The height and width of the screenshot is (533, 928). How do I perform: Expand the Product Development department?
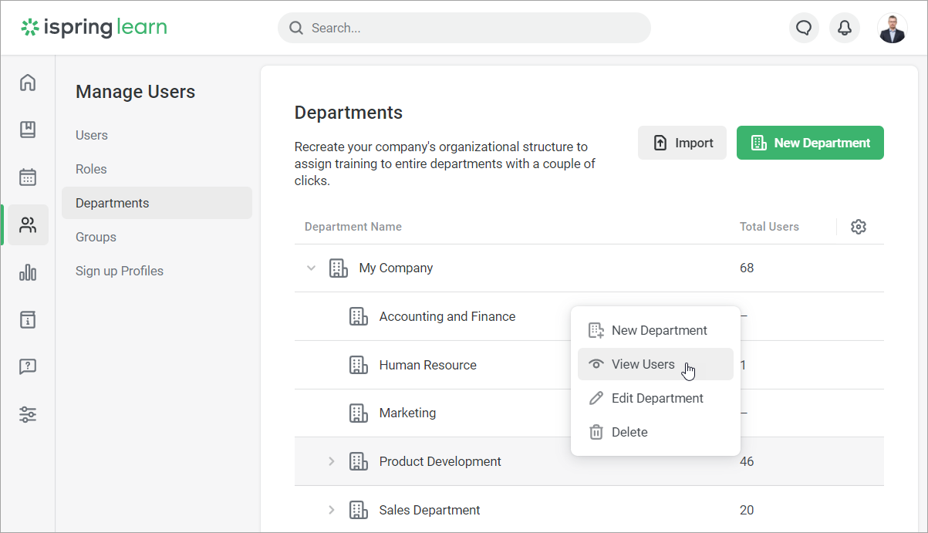(x=332, y=461)
